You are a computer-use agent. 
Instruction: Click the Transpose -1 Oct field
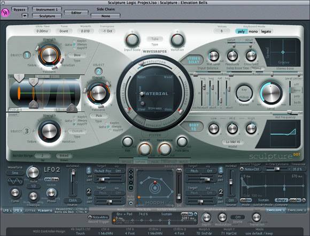(x=107, y=31)
